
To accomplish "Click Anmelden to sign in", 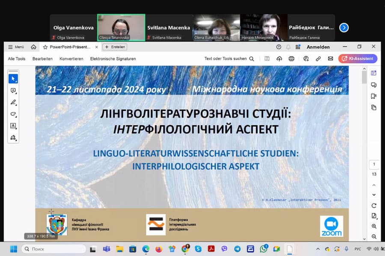I will 318,47.
